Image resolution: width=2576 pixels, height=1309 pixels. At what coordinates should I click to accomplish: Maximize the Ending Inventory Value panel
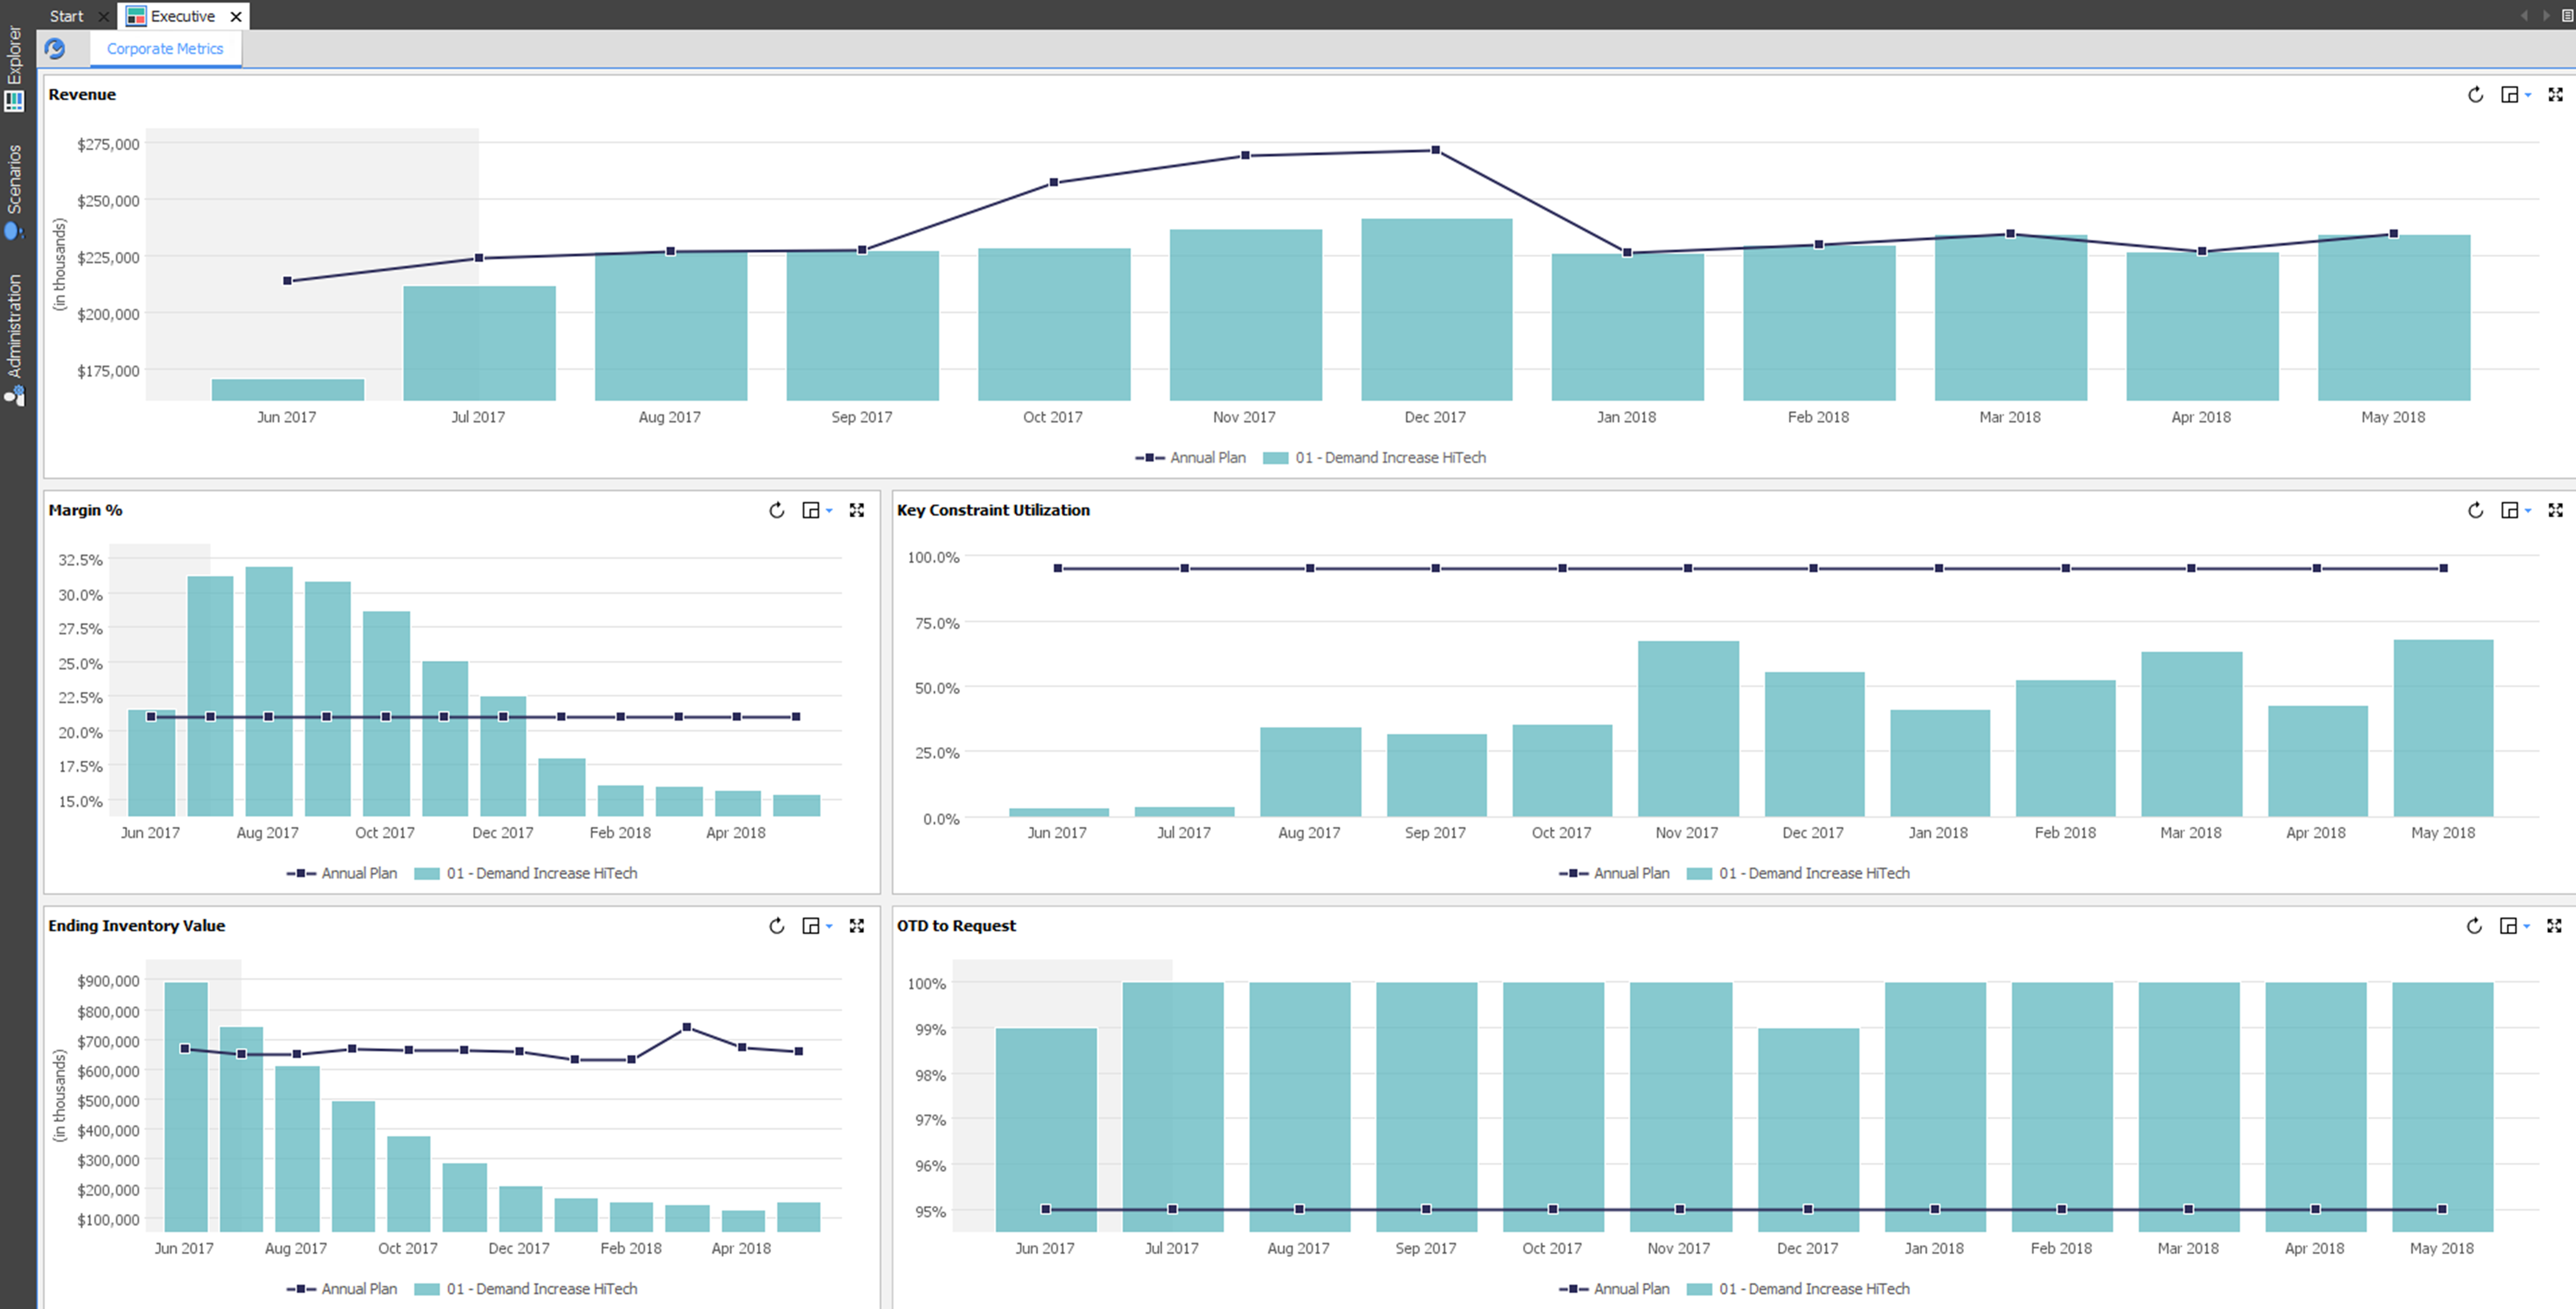(857, 926)
